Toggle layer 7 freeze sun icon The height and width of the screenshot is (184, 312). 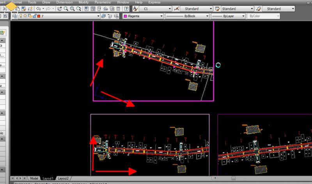coord(25,16)
